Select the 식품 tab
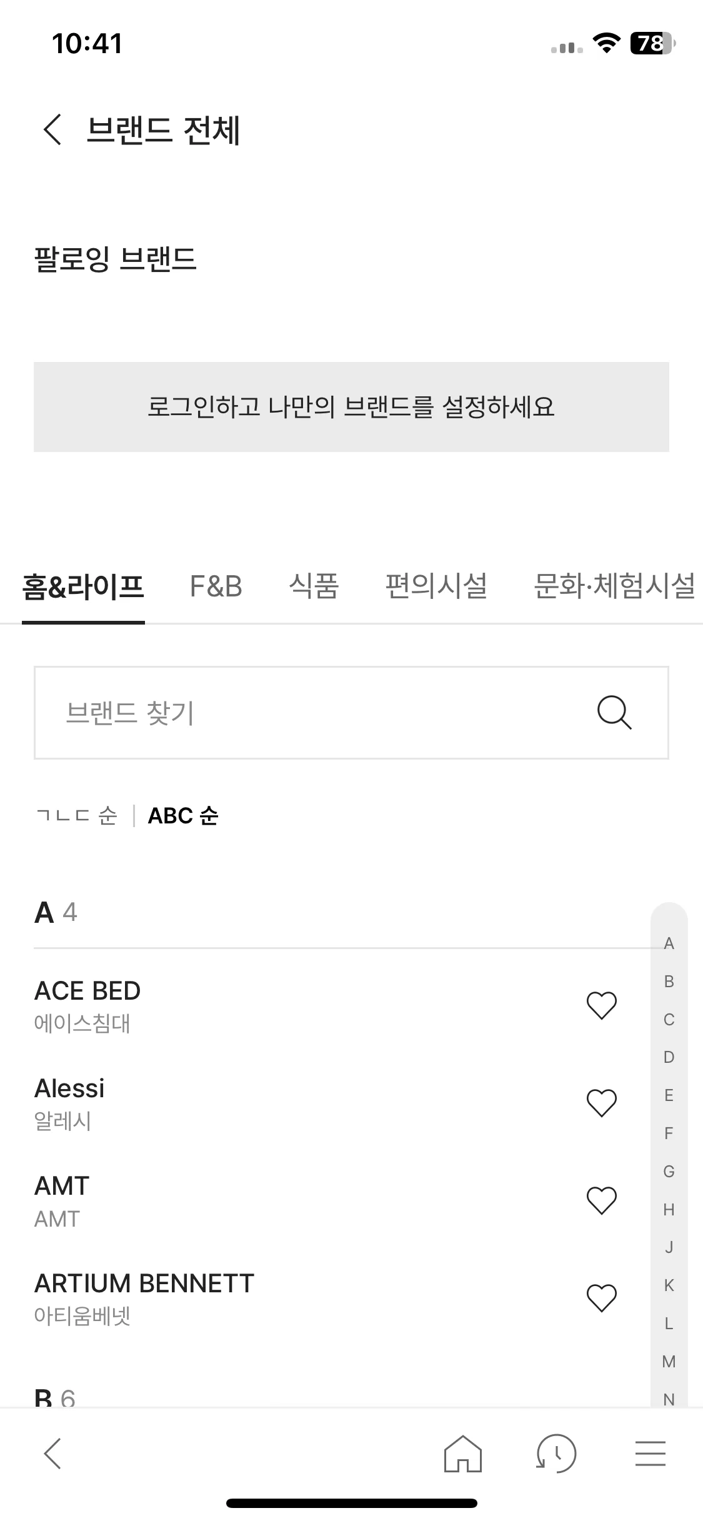Screen dimensions: 703x1523 click(314, 586)
